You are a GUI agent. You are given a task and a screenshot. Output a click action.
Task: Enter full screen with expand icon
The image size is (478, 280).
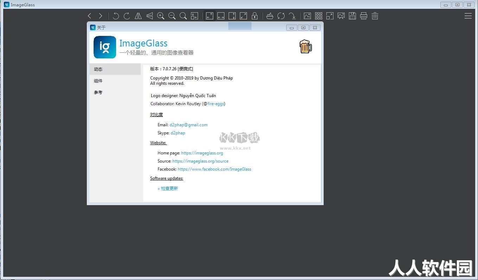point(330,16)
